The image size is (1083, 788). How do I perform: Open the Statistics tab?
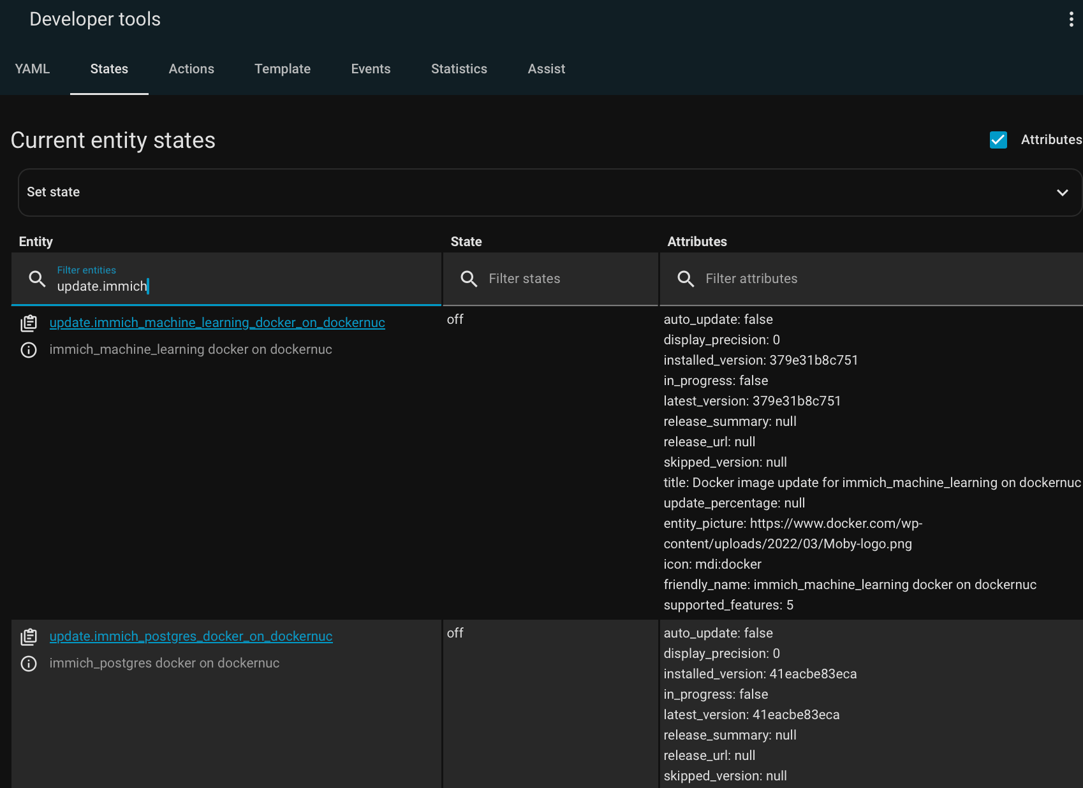pyautogui.click(x=459, y=69)
